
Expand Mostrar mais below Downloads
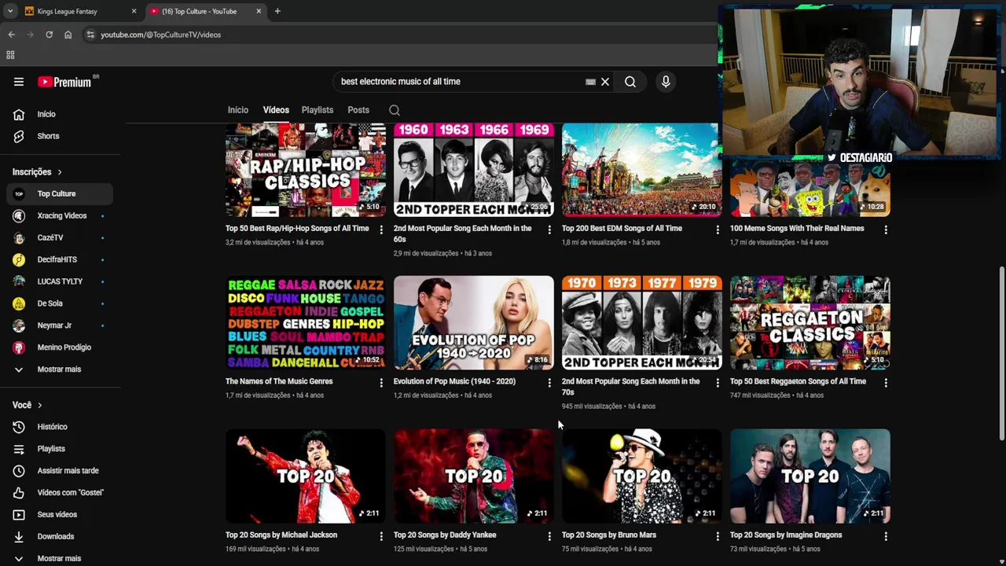coord(61,558)
